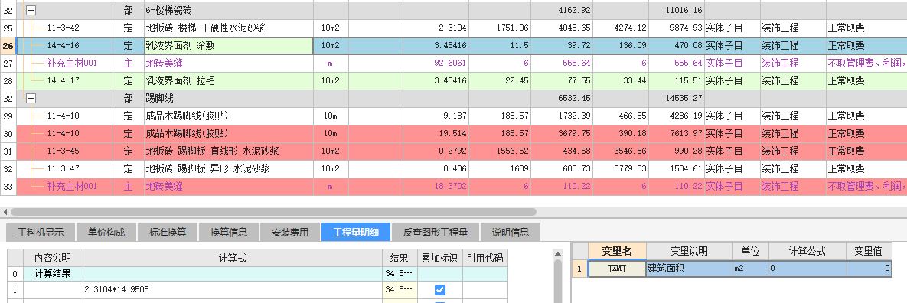Open the 标准换算 tab
Viewport: 907px width, 303px height.
pyautogui.click(x=167, y=233)
